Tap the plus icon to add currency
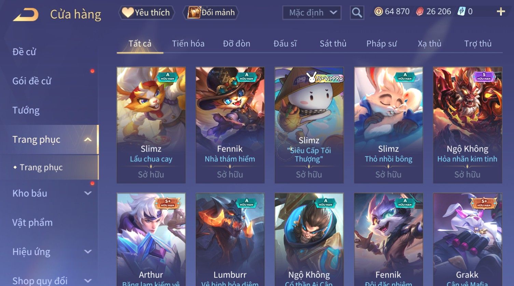The width and height of the screenshot is (514, 286). click(x=501, y=12)
